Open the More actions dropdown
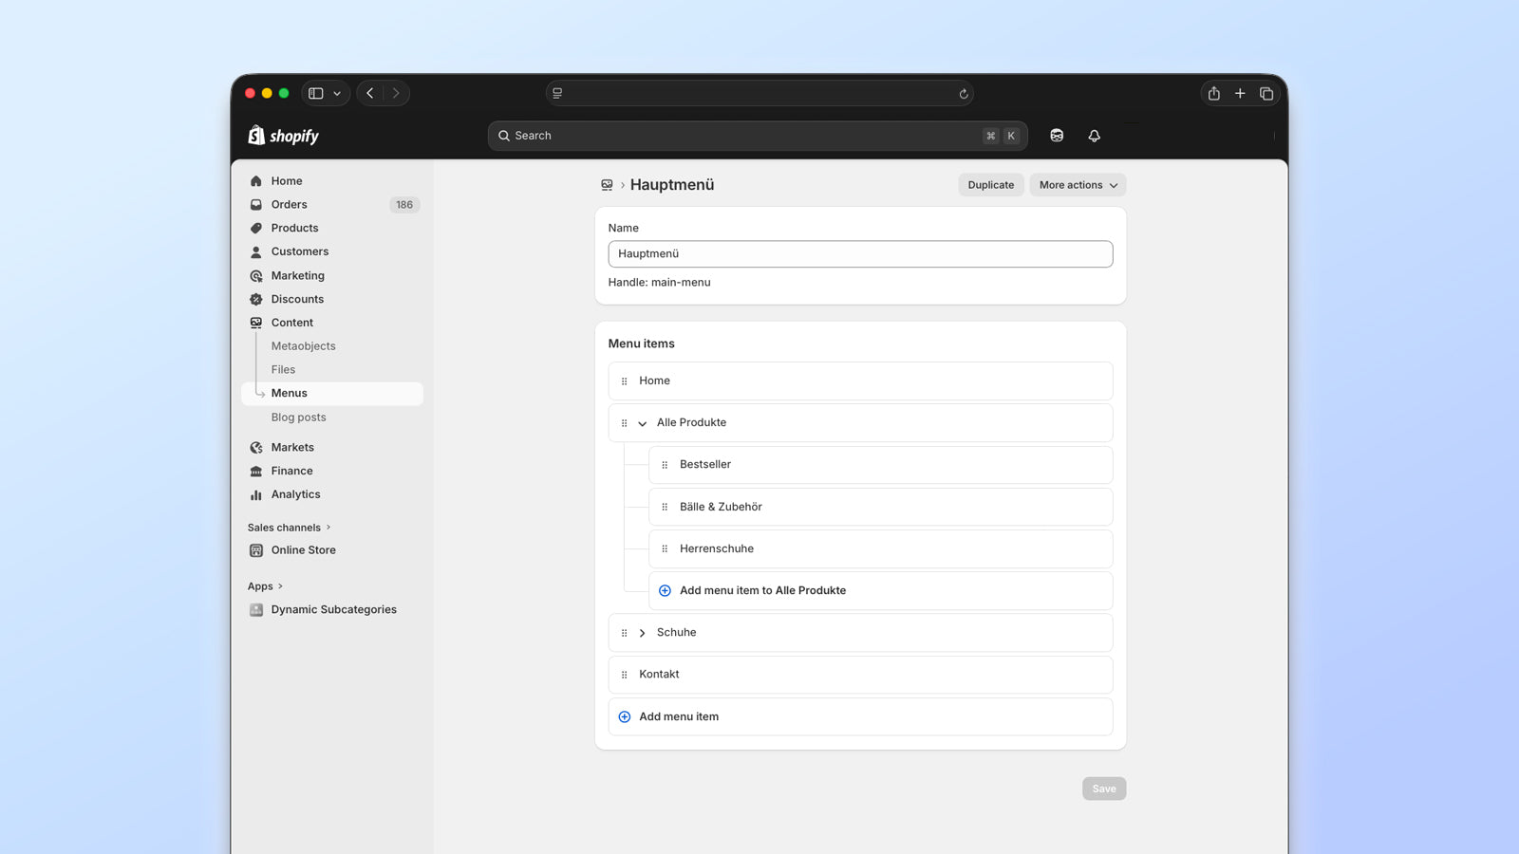This screenshot has width=1519, height=854. (1078, 185)
